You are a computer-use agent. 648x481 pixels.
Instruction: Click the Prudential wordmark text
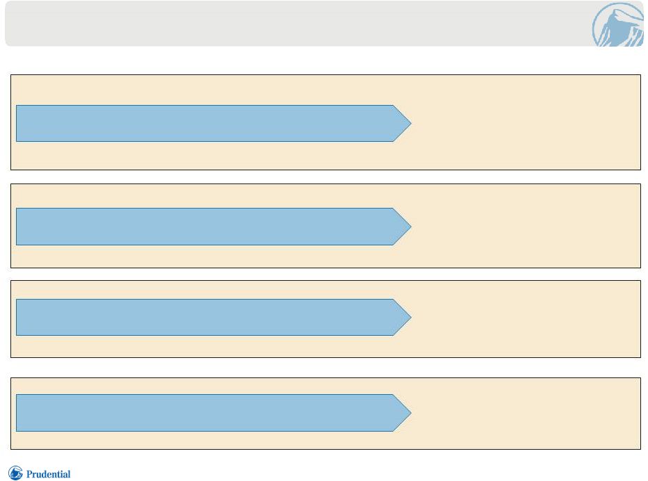(49, 474)
